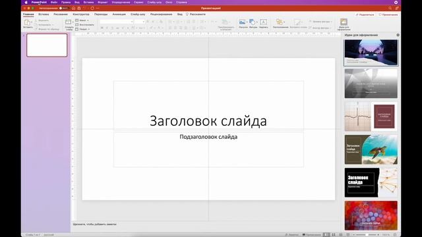Click the Заметки notes button in status bar
Viewport: 422px width, 237px height.
point(291,235)
